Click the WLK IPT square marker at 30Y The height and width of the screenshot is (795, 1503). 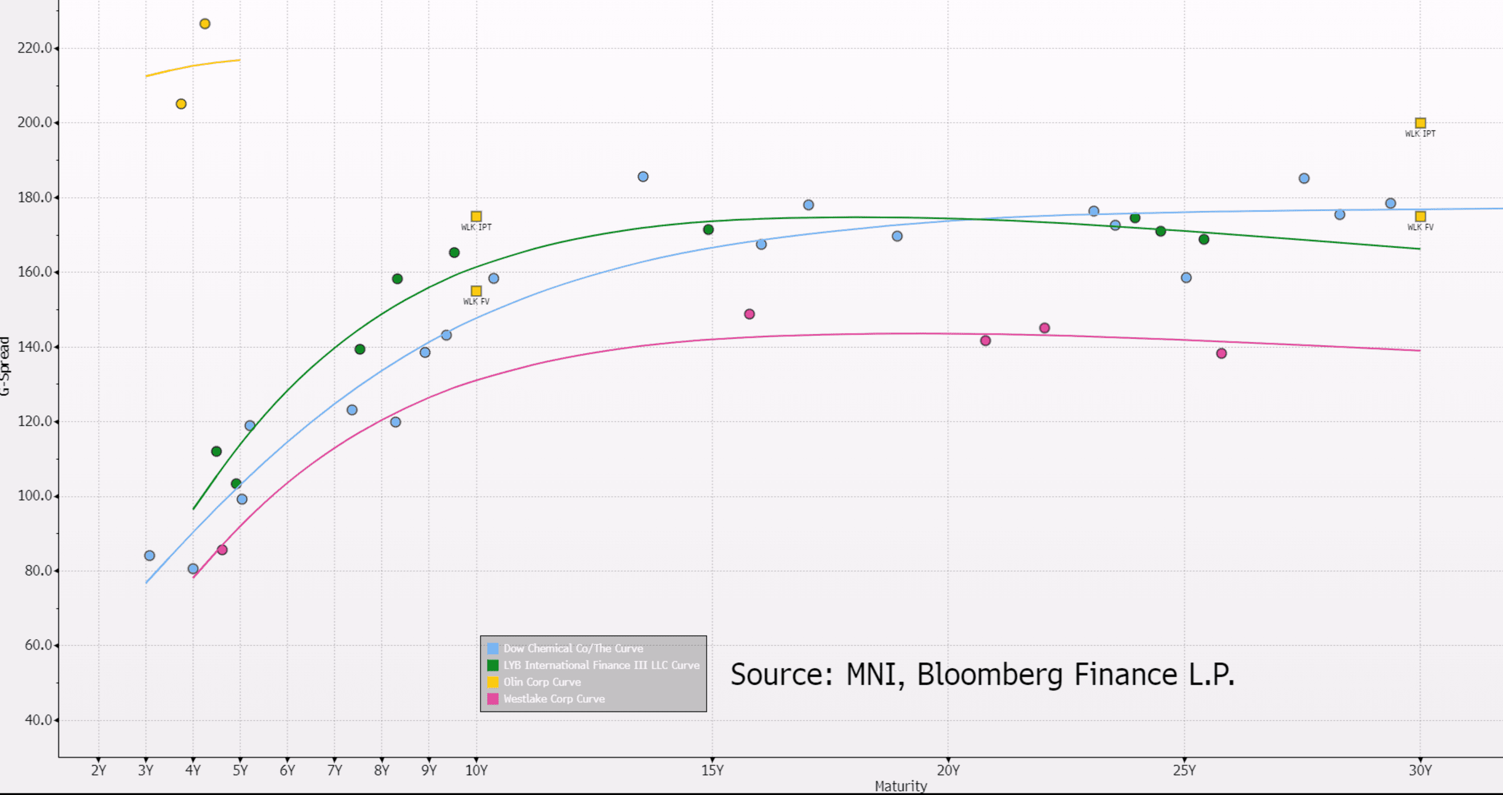tap(1420, 123)
